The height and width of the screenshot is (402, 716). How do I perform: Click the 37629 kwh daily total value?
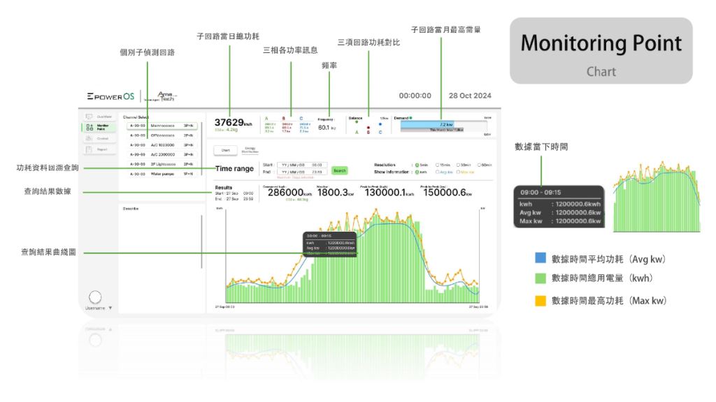click(233, 123)
